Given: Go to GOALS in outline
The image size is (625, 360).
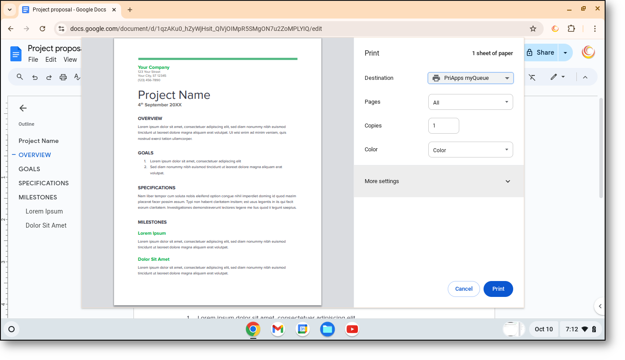Looking at the screenshot, I should [29, 169].
